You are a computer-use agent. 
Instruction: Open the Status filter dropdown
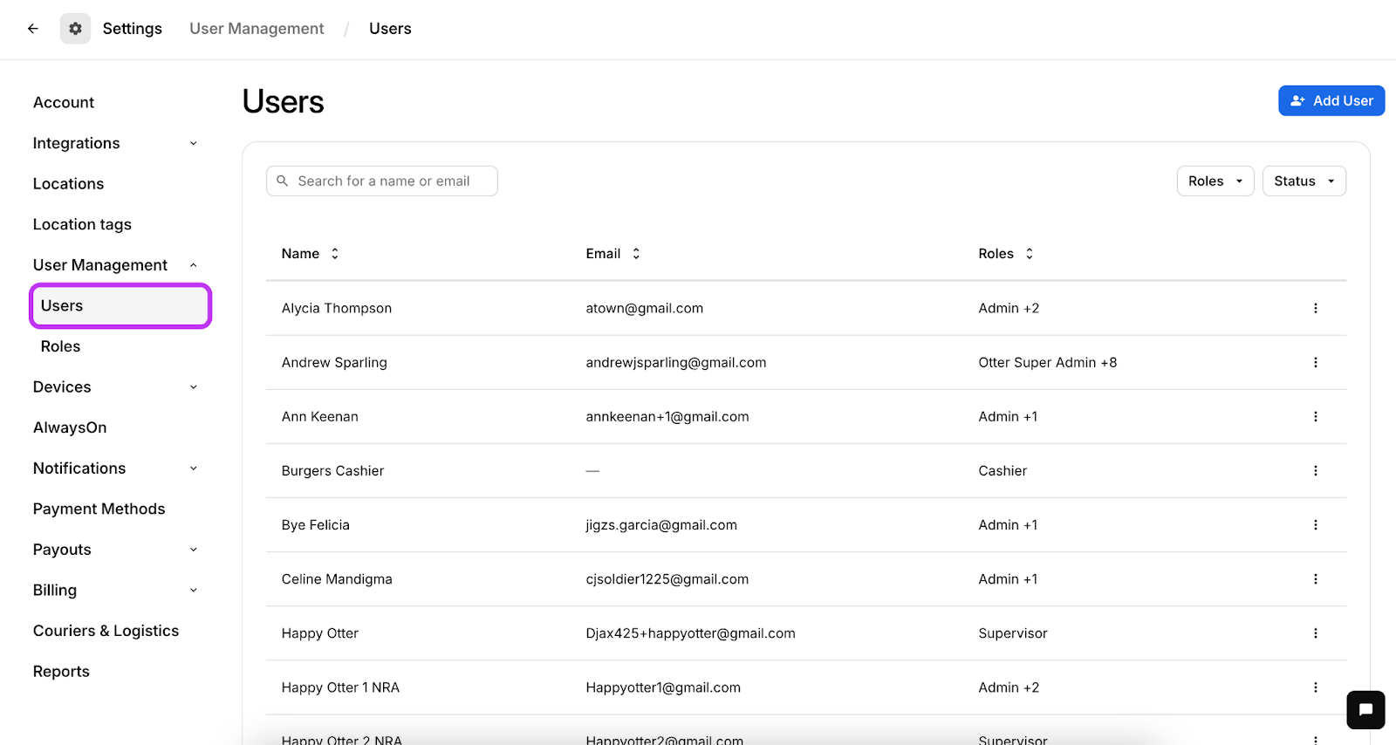1304,181
